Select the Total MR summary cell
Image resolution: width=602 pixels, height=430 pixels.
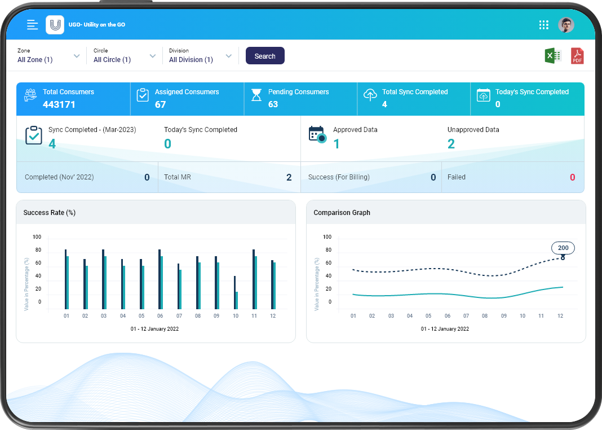point(229,177)
